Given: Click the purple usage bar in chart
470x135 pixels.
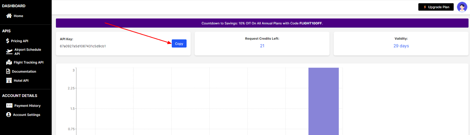Looking at the screenshot, I should [x=323, y=101].
